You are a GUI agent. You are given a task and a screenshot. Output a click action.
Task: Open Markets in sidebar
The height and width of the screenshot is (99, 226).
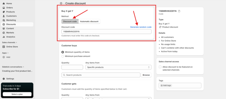click(17, 33)
